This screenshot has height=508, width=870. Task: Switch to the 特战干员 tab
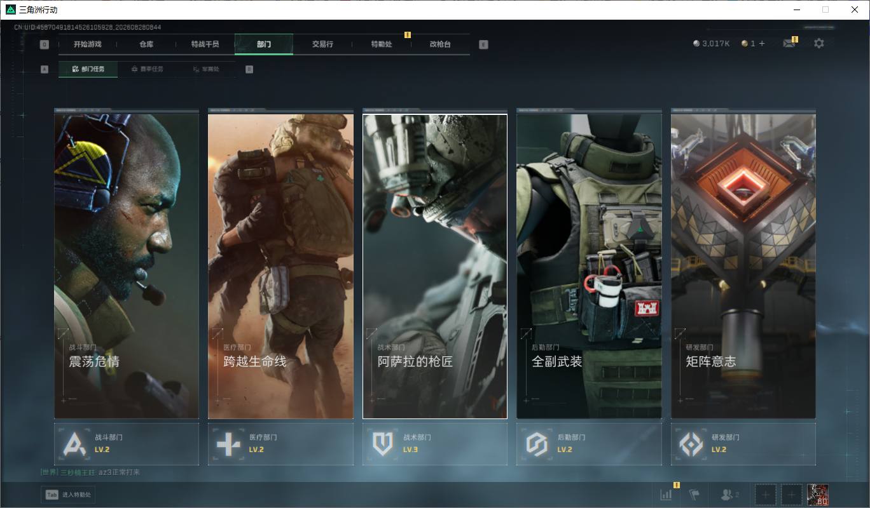(x=205, y=44)
